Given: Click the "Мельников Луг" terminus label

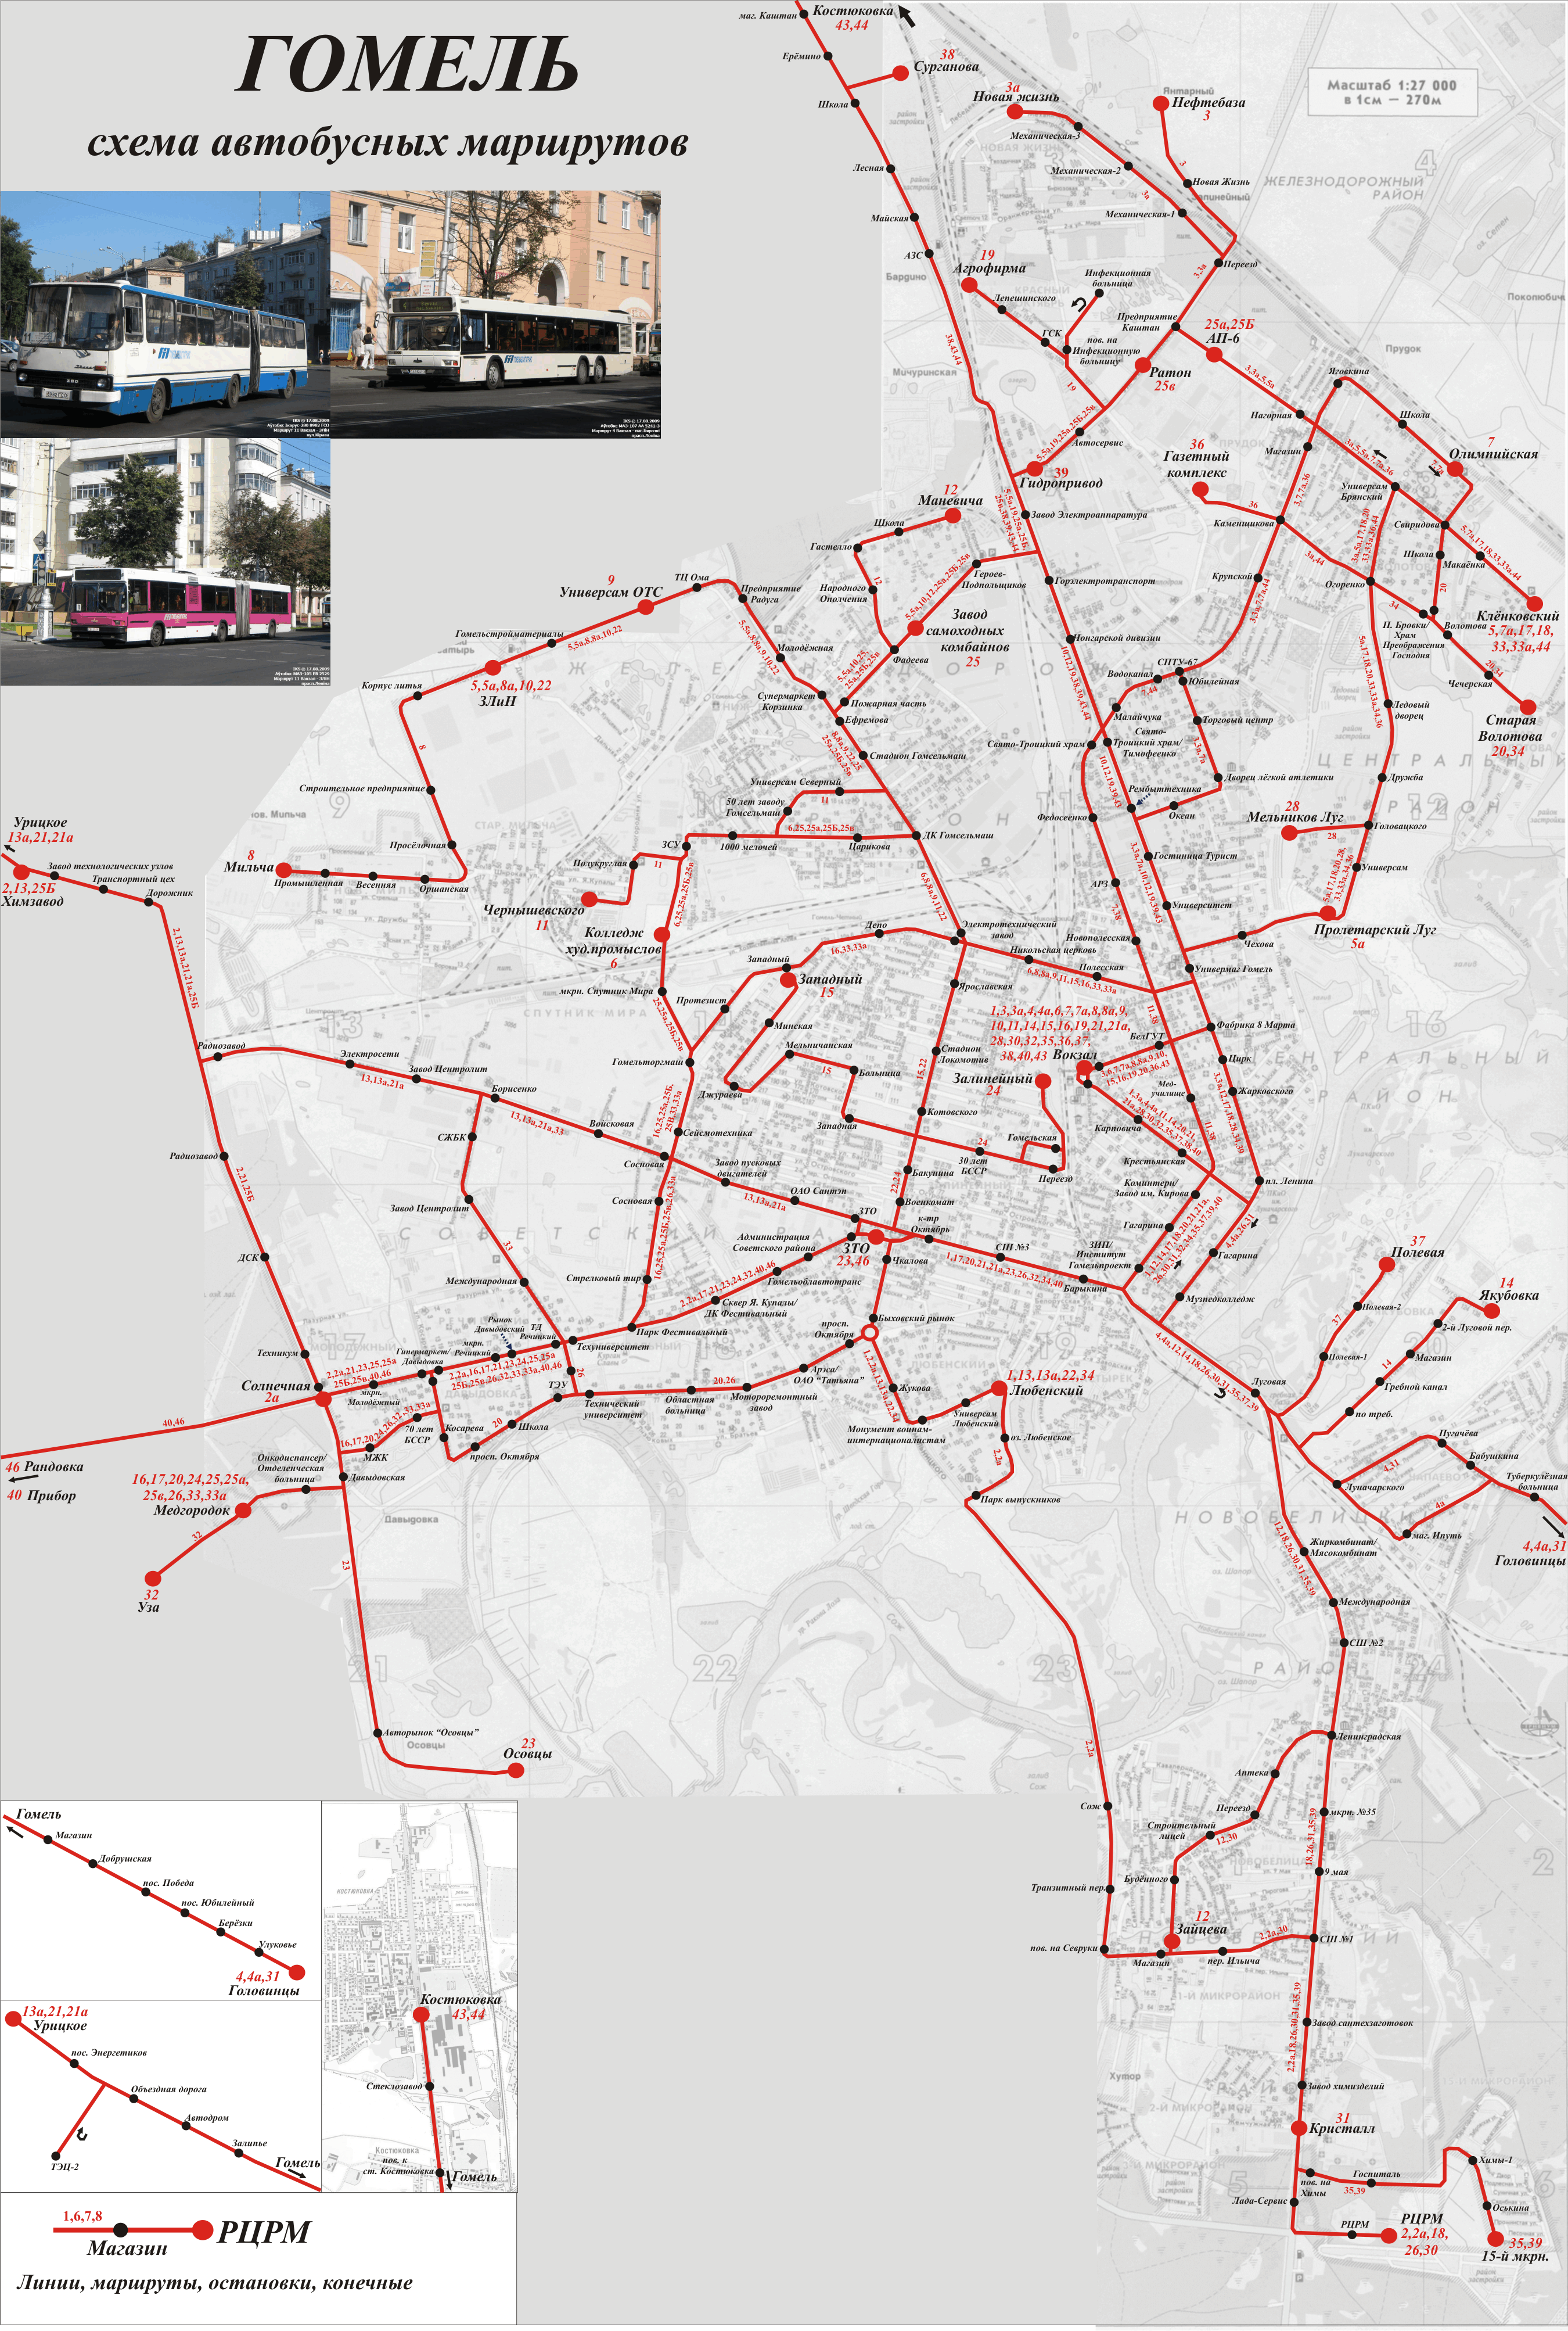Looking at the screenshot, I should pyautogui.click(x=1295, y=817).
